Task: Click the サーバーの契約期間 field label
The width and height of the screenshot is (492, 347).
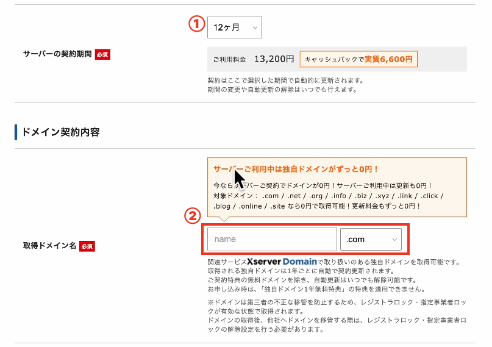Action: 57,54
